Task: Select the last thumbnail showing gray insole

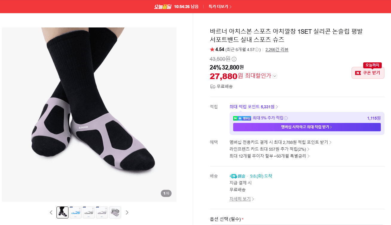Action: click(115, 212)
